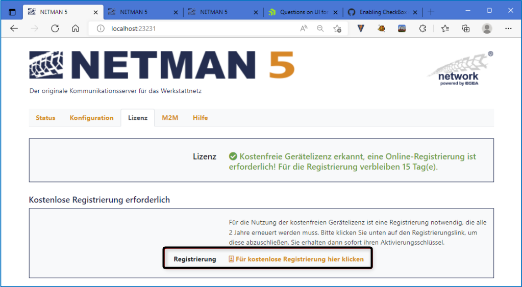Minimize the browser window
The width and height of the screenshot is (522, 287).
468,11
